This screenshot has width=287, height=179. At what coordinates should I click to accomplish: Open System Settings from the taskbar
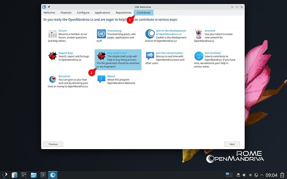coord(24,175)
